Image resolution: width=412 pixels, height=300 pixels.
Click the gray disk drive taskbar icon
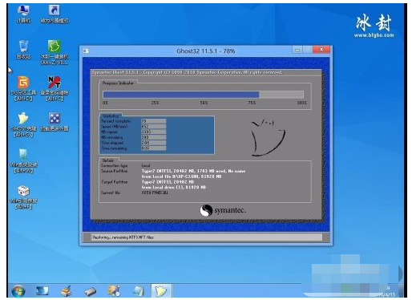click(x=90, y=291)
